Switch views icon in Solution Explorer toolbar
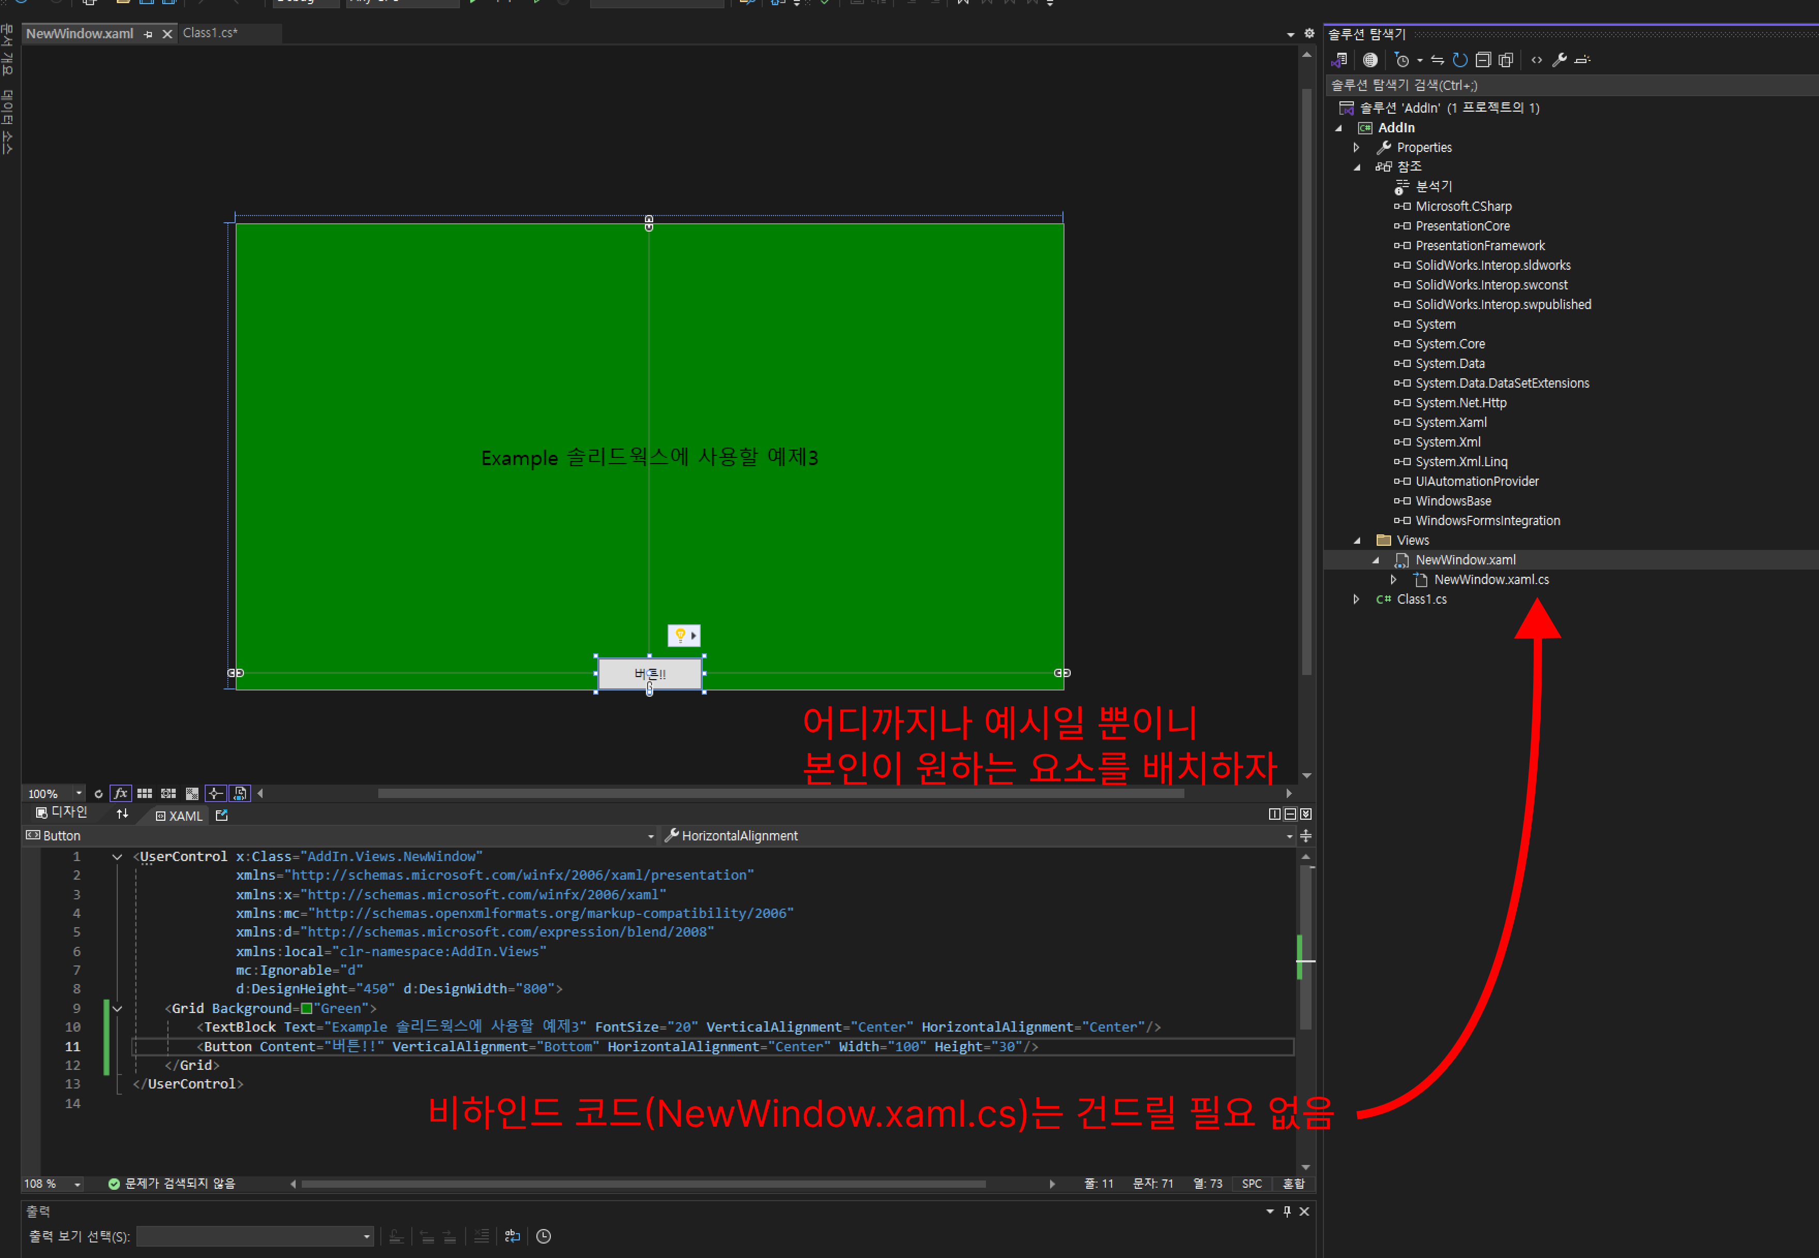The image size is (1819, 1258). tap(1339, 60)
